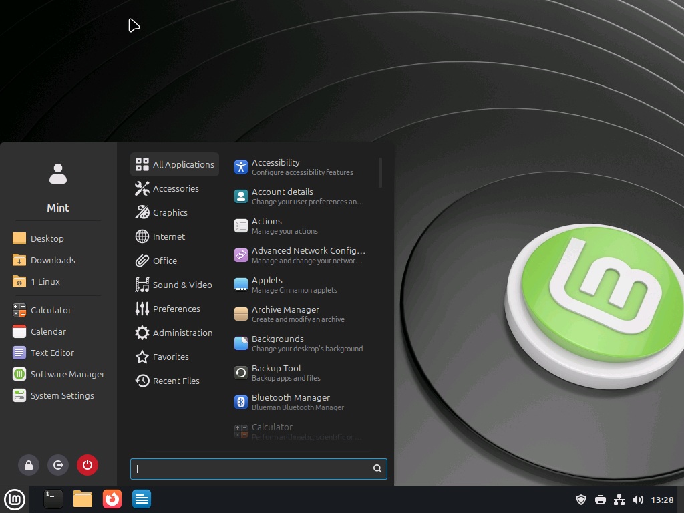Launch Terminal from the panel
Screen dimensions: 684x513
point(53,499)
